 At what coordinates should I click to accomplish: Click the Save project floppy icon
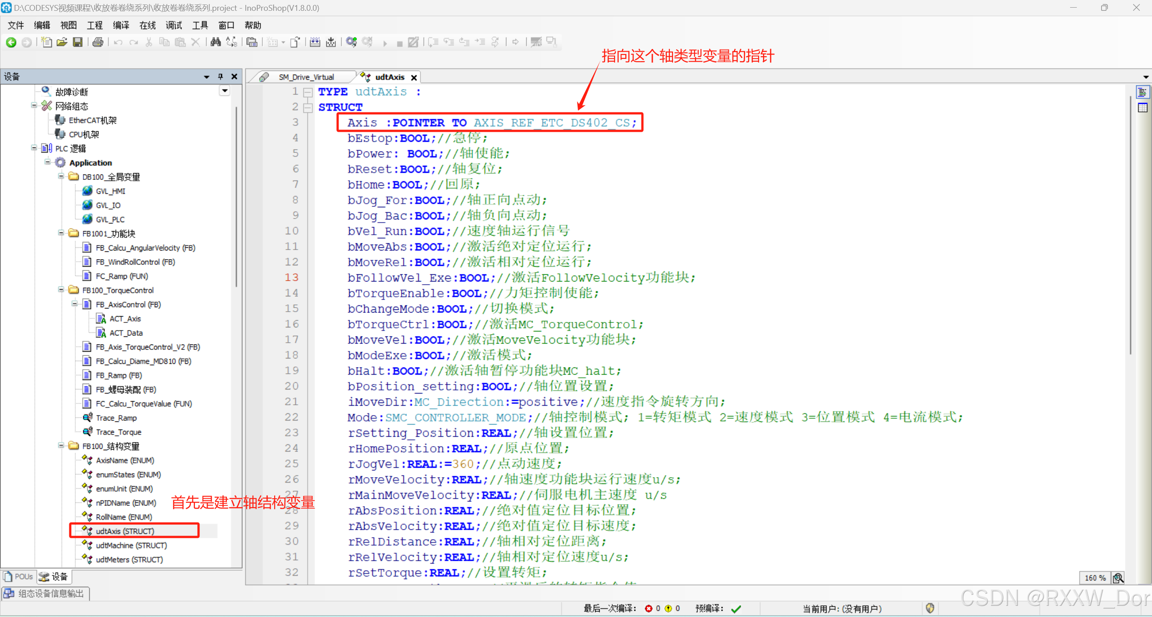click(78, 42)
